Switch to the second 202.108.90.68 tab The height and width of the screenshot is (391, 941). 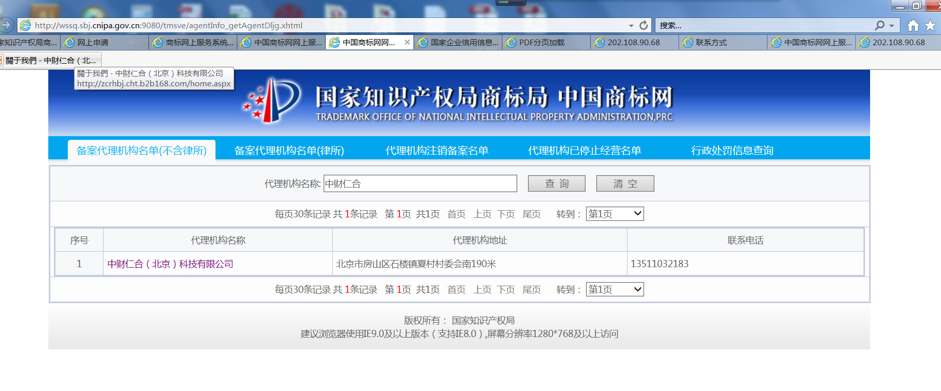coord(899,43)
